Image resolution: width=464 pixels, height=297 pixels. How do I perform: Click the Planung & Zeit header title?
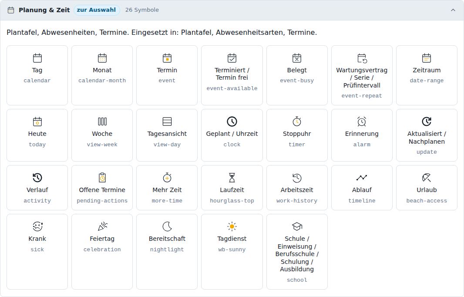point(44,10)
